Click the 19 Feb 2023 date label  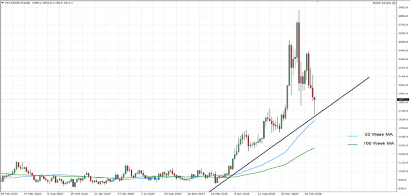pyautogui.click(x=9, y=193)
